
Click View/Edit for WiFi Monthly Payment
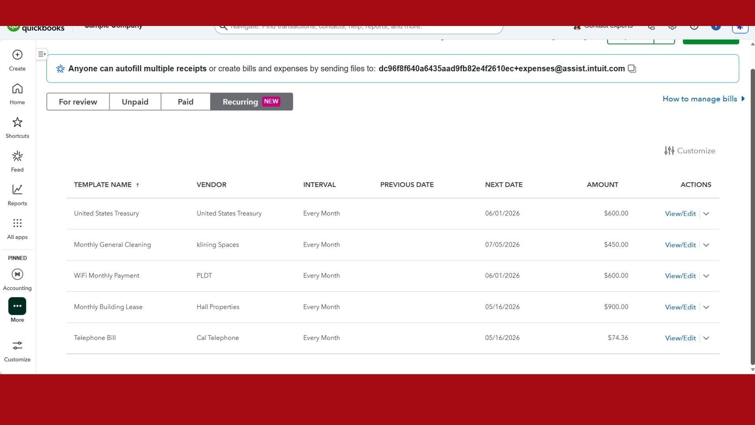(x=680, y=276)
